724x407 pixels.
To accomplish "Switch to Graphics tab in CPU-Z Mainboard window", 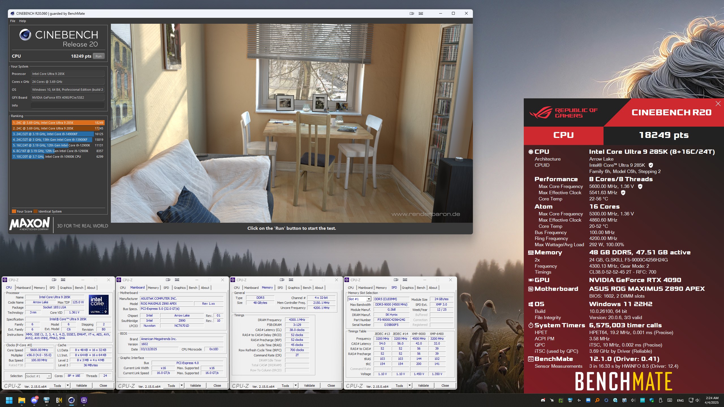I will 180,288.
